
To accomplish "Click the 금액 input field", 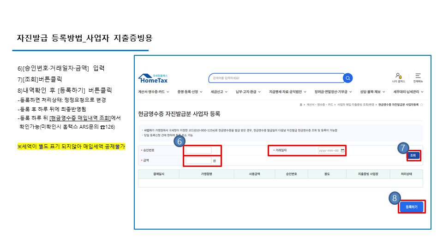I will click(x=198, y=160).
